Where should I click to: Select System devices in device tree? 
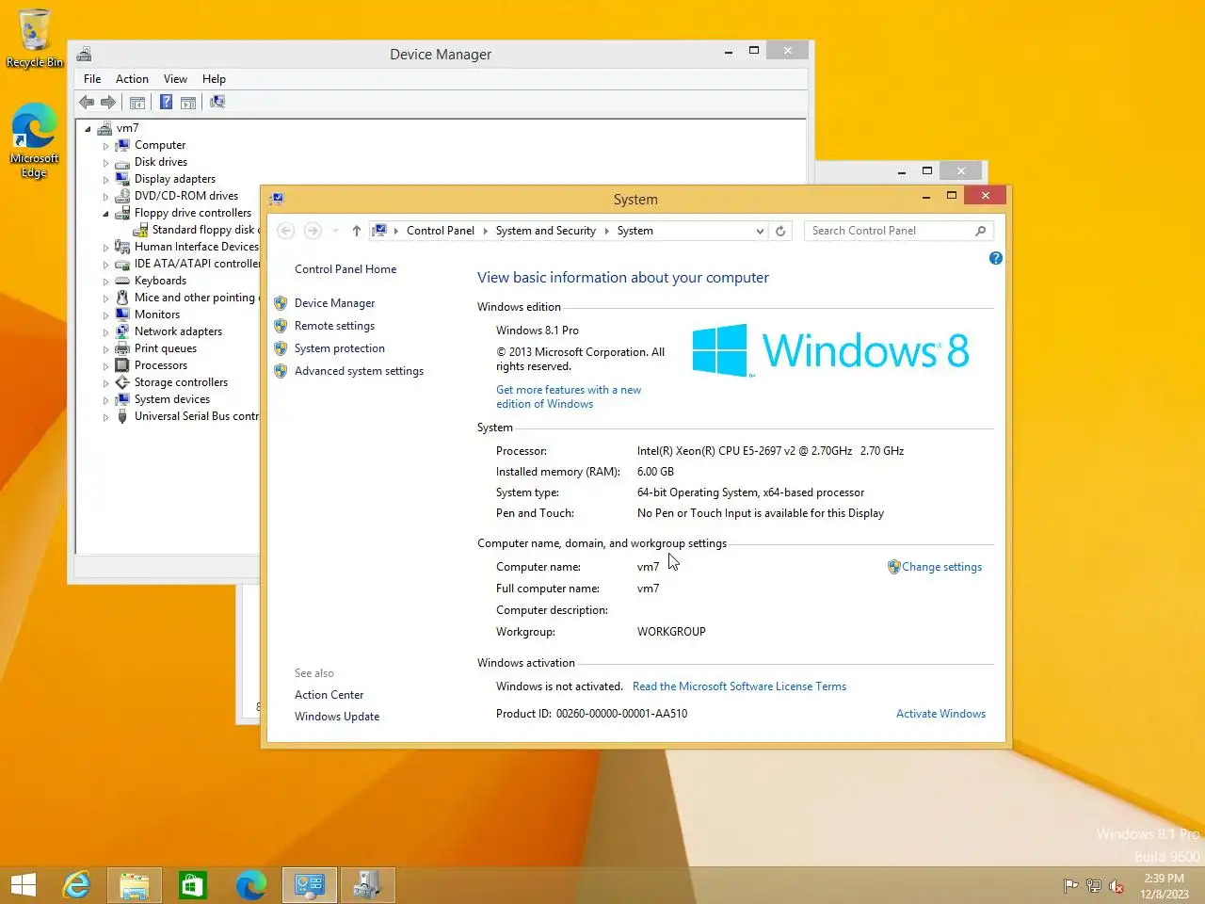click(172, 399)
